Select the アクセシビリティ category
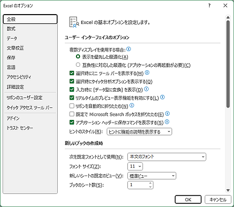Image resolution: width=234 pixels, height=207 pixels. pyautogui.click(x=30, y=77)
